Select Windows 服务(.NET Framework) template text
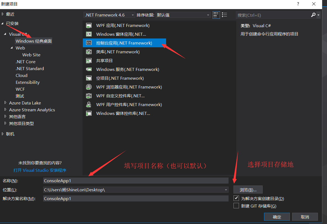This screenshot has height=224, width=327. (x=128, y=69)
